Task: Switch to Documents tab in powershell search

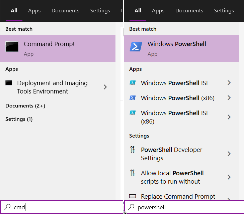Action: click(189, 11)
